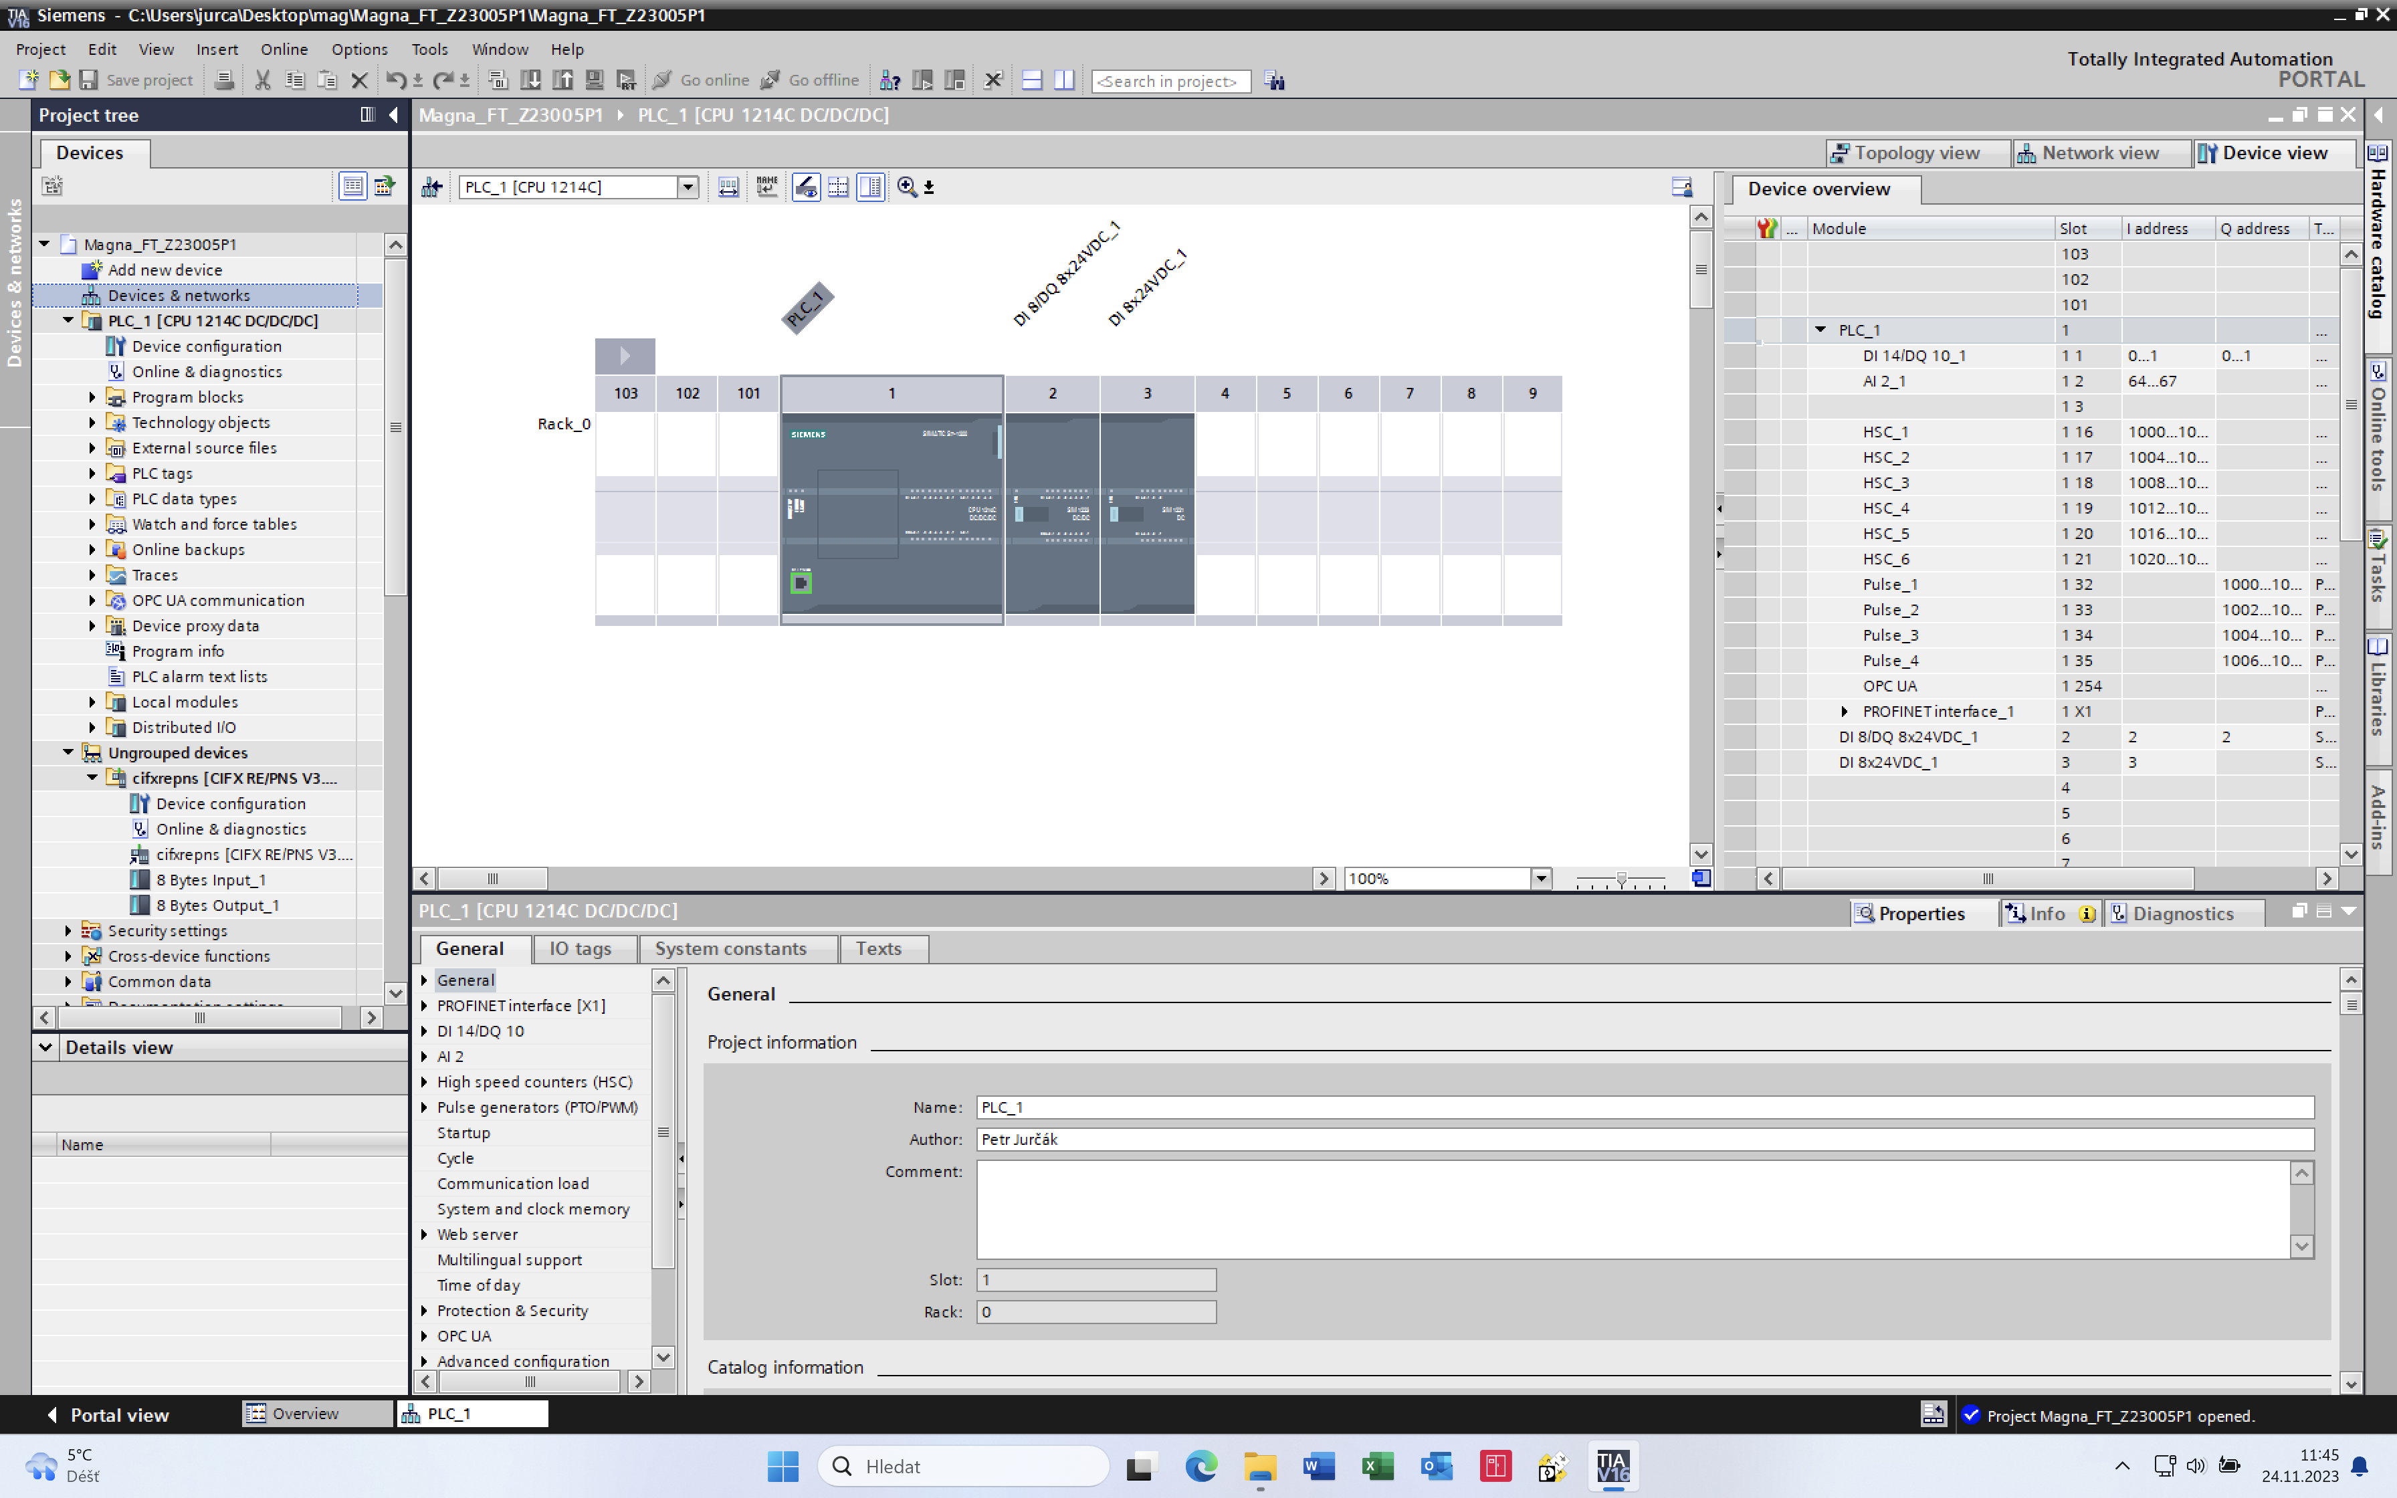2397x1498 pixels.
Task: Toggle the column layout icon in device toolbar
Action: (871, 187)
